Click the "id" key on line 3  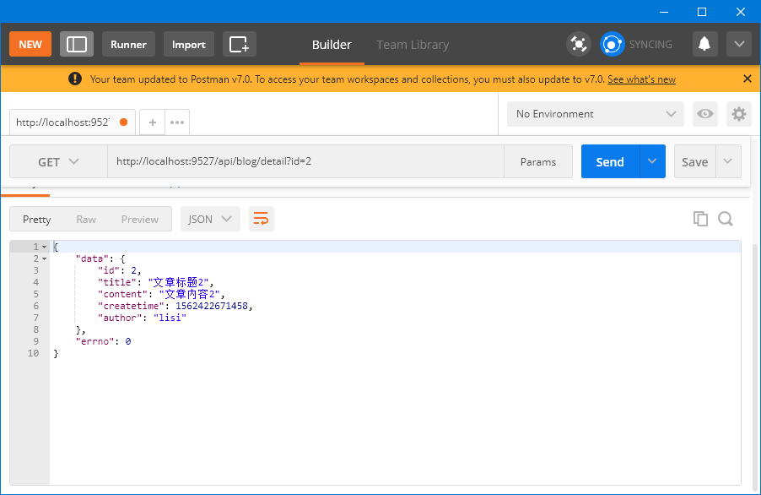[109, 270]
